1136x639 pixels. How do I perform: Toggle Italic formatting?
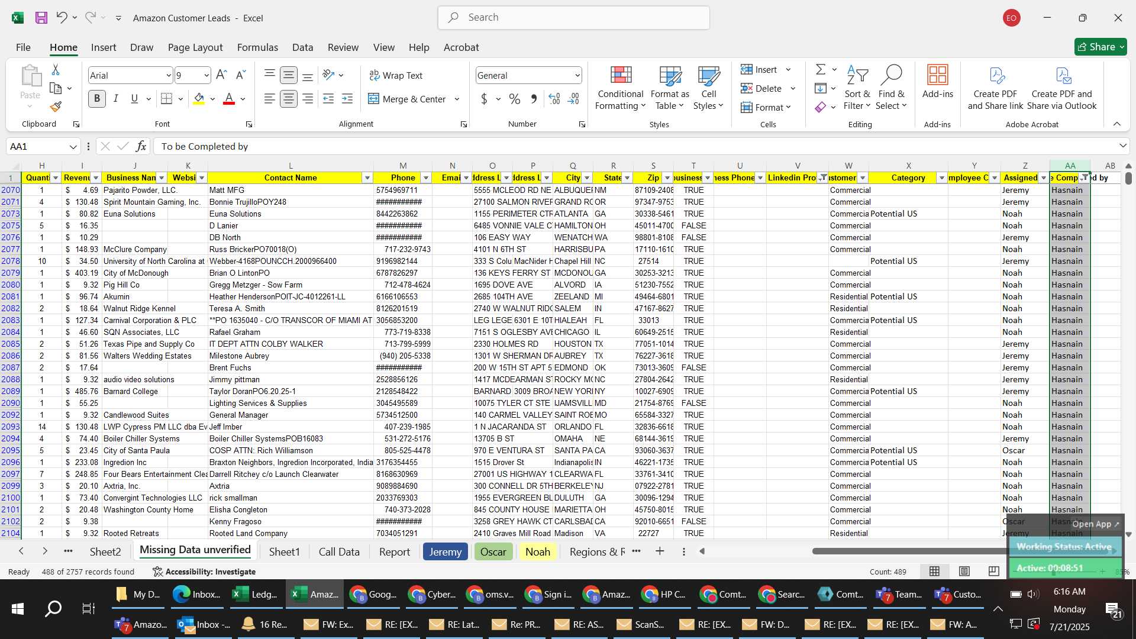tap(116, 99)
